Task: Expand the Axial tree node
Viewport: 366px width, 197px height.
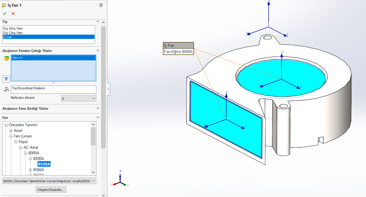Action: [x=11, y=130]
